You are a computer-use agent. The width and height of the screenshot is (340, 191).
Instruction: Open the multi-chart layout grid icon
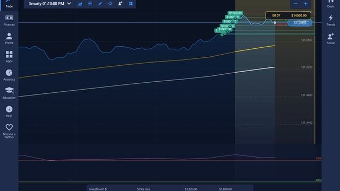tap(131, 4)
